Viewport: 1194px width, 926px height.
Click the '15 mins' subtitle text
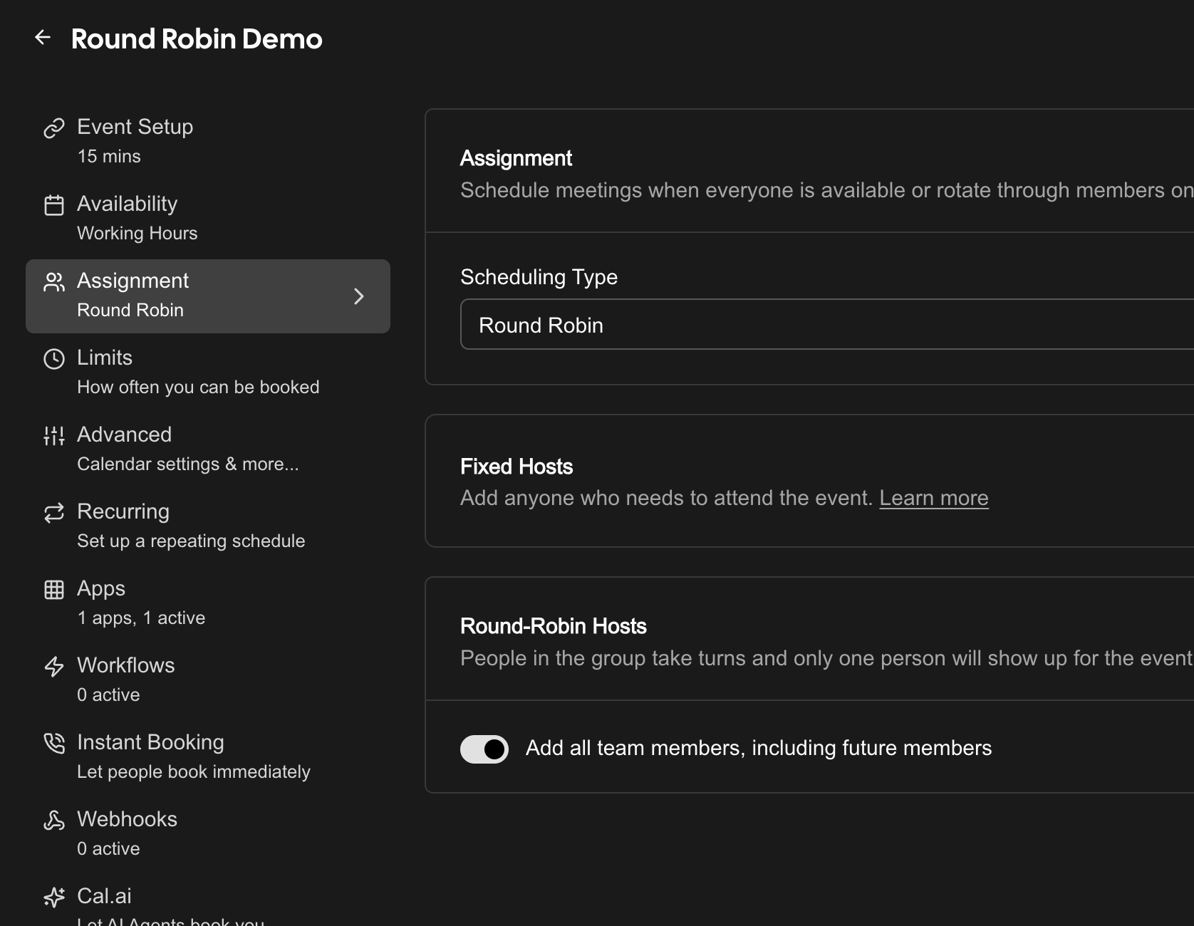(109, 157)
